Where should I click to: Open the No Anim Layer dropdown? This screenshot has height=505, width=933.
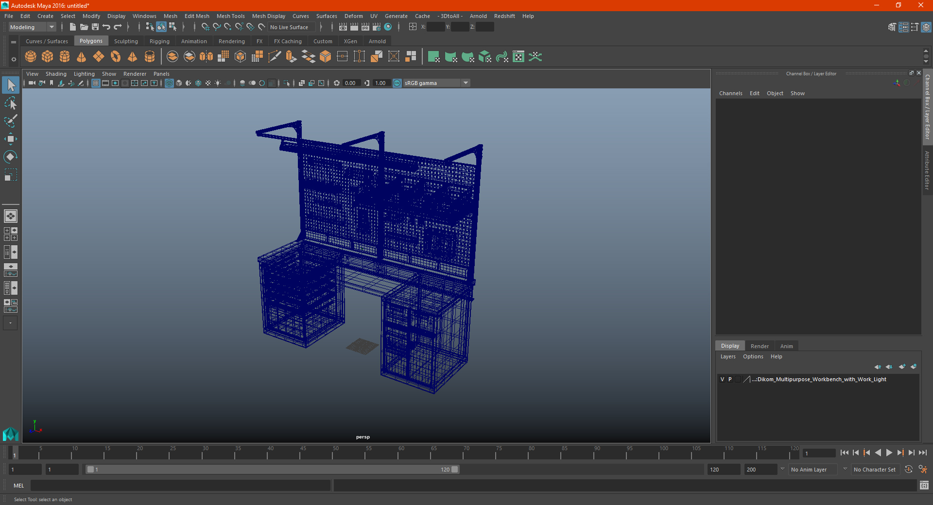click(x=813, y=470)
